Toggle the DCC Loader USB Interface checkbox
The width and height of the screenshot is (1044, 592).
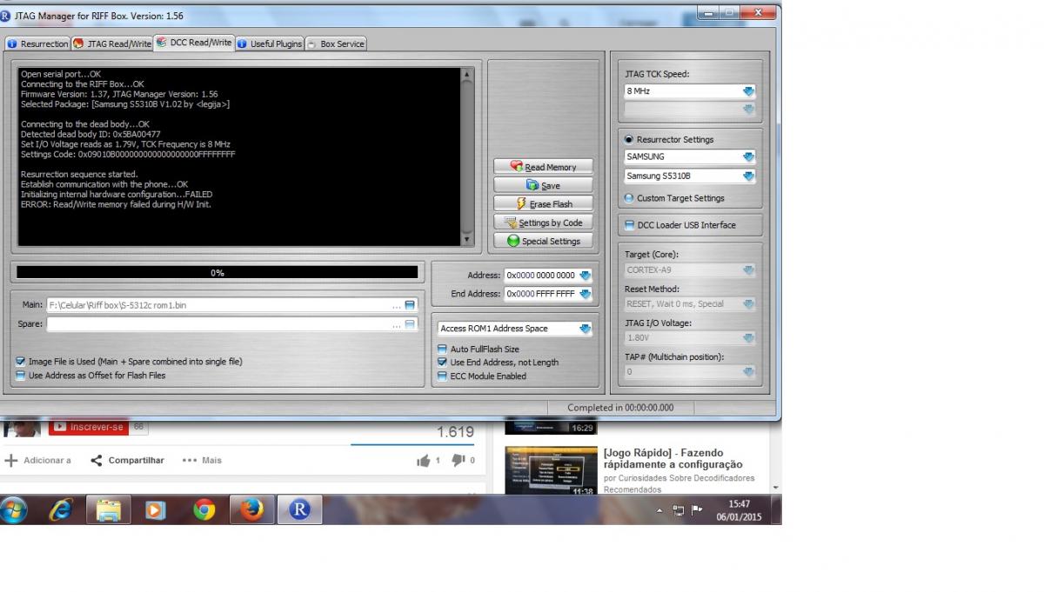click(630, 225)
